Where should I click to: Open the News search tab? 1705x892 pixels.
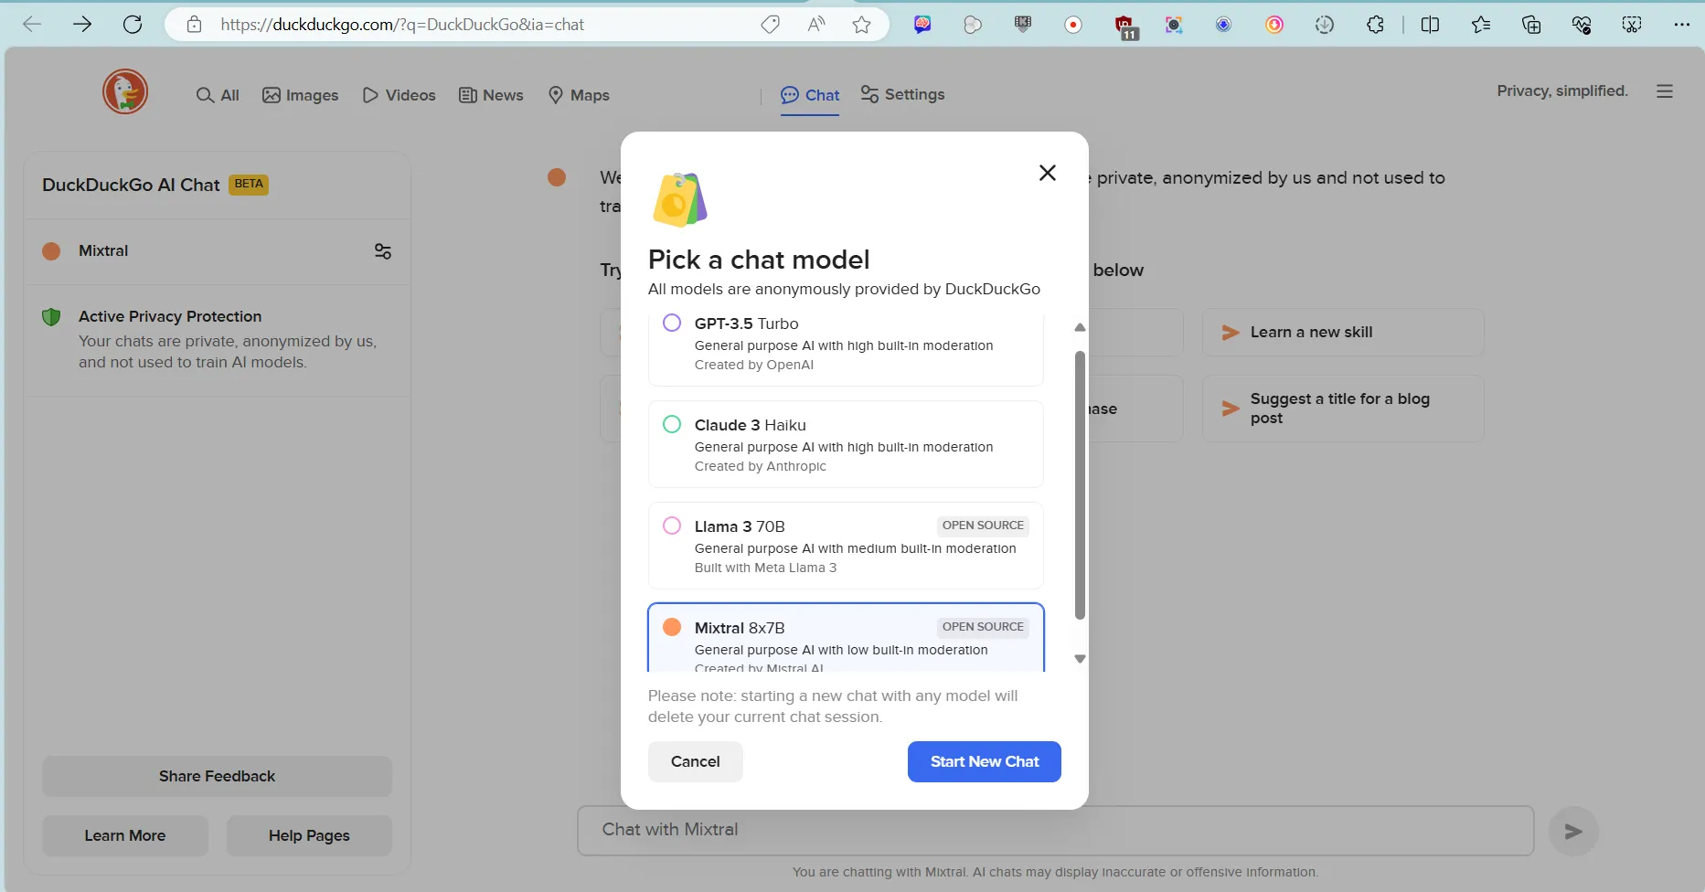coord(491,95)
